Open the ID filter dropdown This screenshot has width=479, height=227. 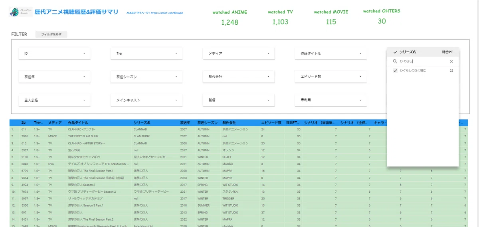[55, 53]
